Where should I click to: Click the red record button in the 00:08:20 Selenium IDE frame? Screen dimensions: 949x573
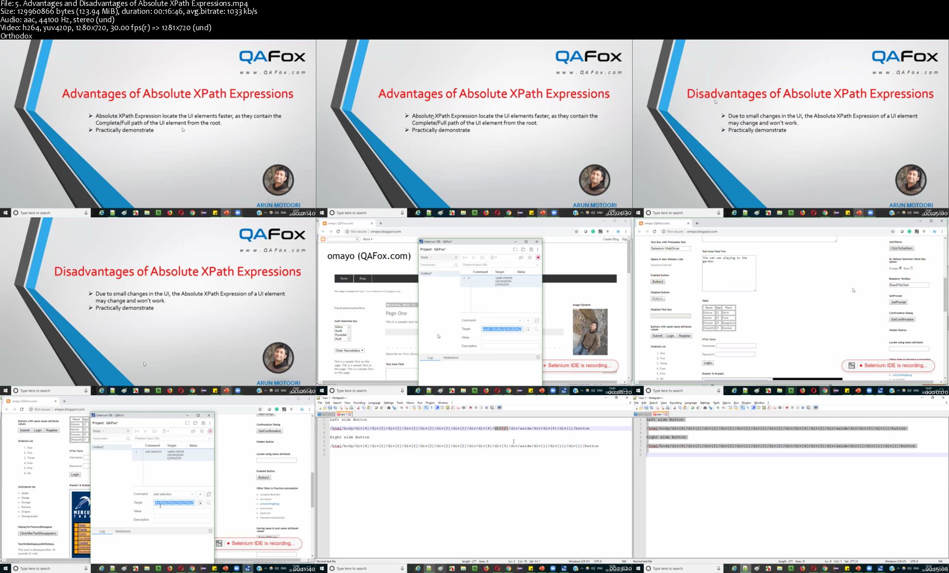click(x=538, y=257)
